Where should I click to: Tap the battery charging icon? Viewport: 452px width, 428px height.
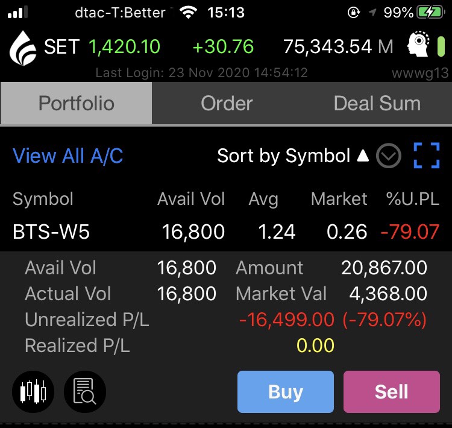coord(430,13)
